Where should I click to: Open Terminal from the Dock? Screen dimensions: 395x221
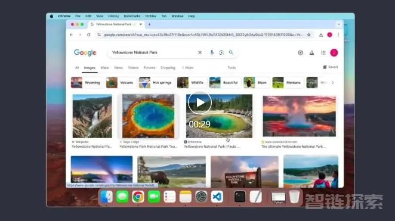tap(240, 197)
